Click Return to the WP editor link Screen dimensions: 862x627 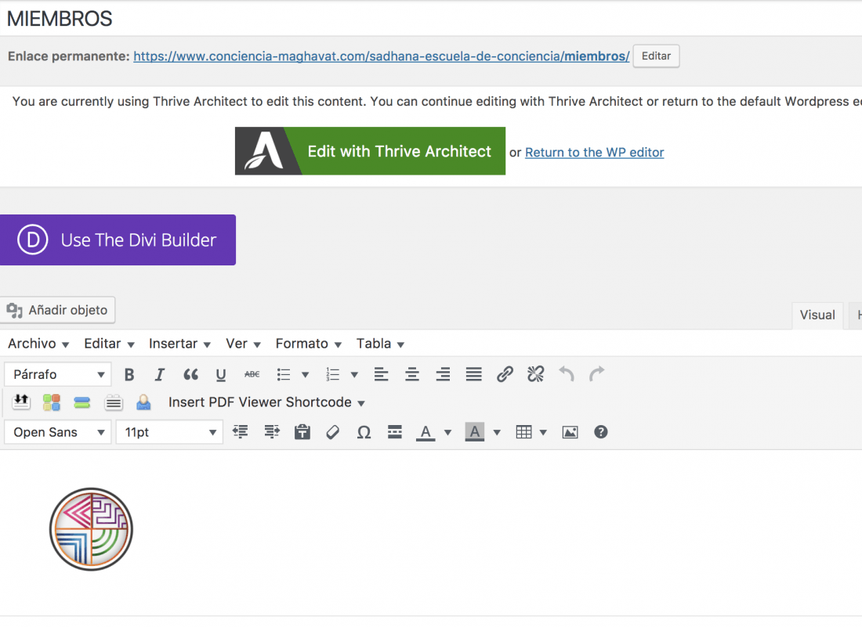[x=594, y=153]
